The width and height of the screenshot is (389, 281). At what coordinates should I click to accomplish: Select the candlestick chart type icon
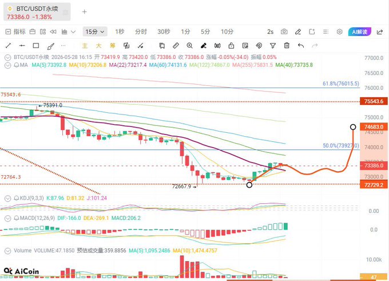pyautogui.click(x=65, y=32)
